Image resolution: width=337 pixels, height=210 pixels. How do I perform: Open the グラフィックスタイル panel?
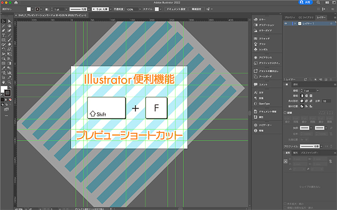pos(267,63)
